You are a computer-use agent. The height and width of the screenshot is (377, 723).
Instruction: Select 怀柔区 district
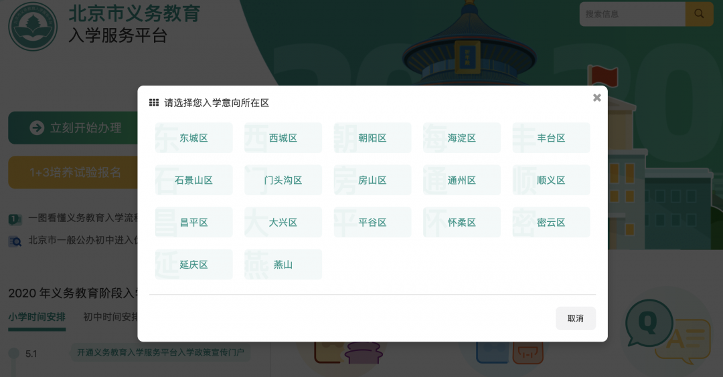(461, 223)
